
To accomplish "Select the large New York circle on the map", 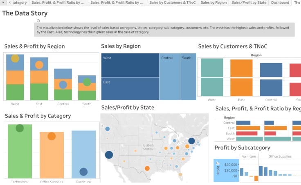I will point(191,141).
